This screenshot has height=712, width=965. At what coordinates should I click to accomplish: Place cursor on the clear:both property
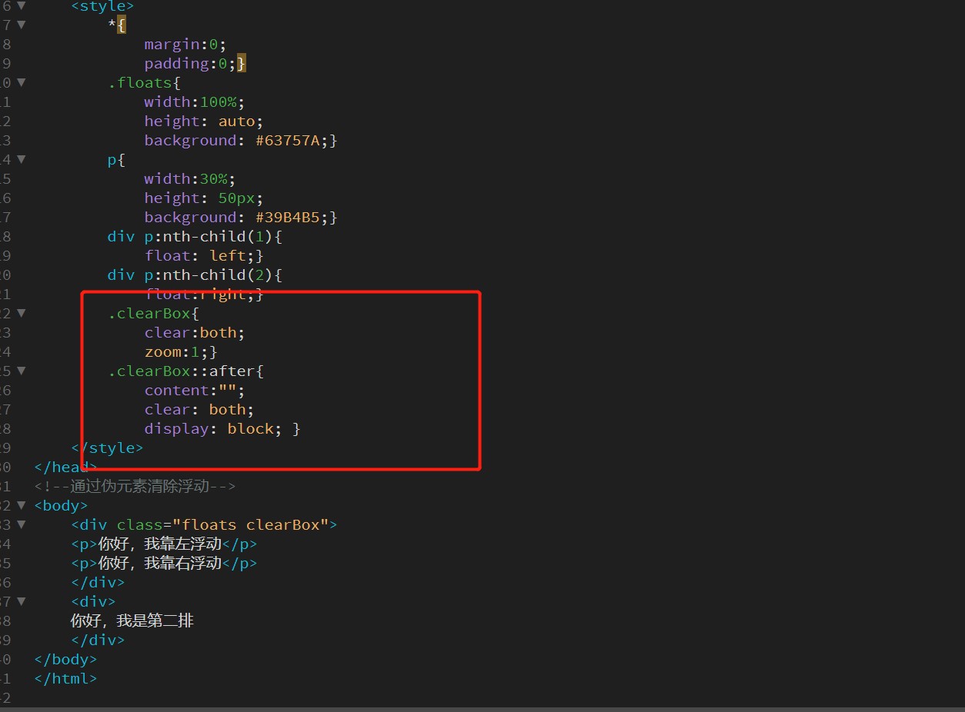(192, 332)
